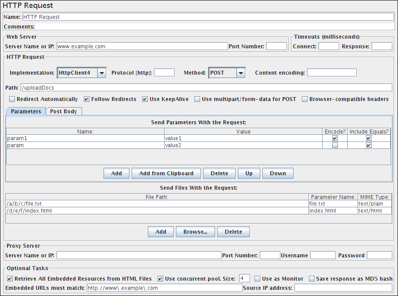This screenshot has width=398, height=296.
Task: Enable Redirect Automatically checkbox
Action: point(12,99)
